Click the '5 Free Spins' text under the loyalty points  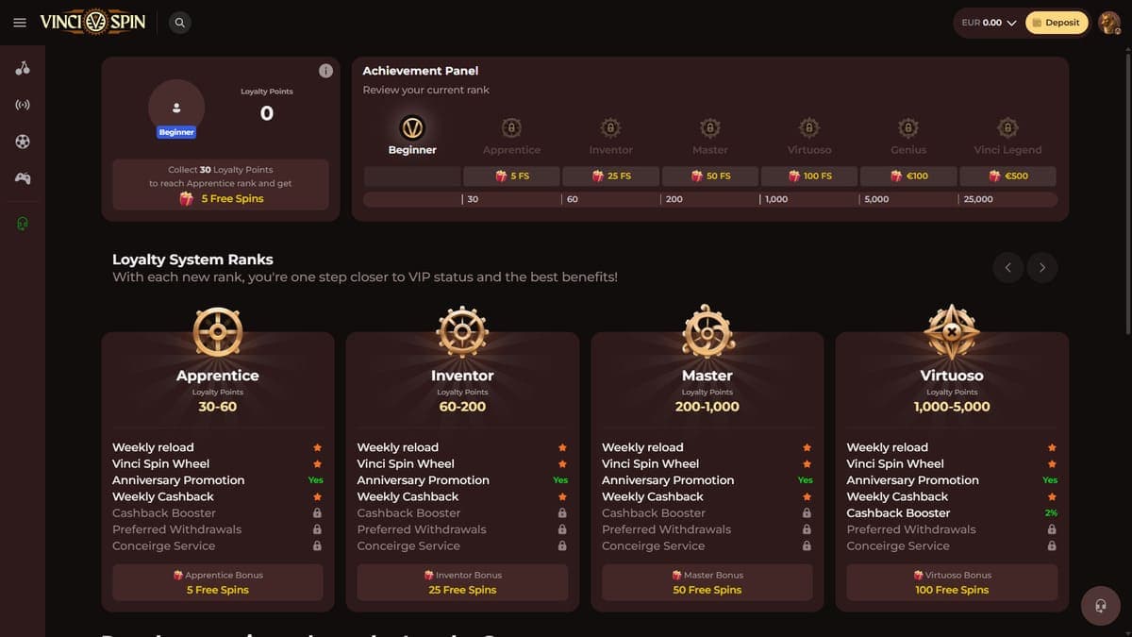(x=232, y=199)
